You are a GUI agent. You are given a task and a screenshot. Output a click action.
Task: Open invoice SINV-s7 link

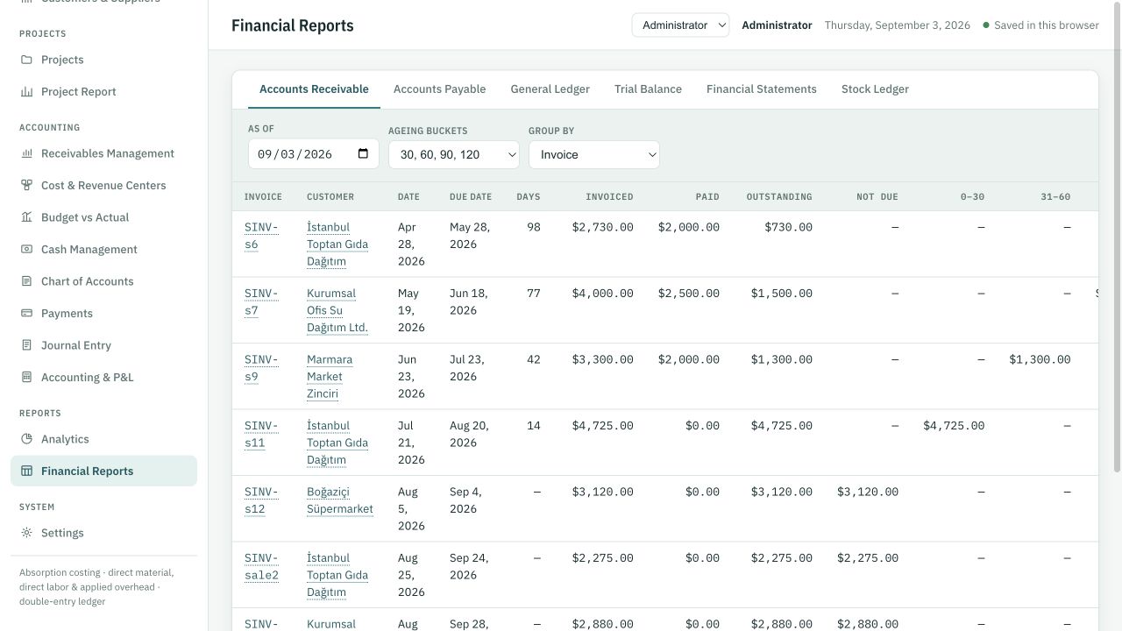coord(261,301)
